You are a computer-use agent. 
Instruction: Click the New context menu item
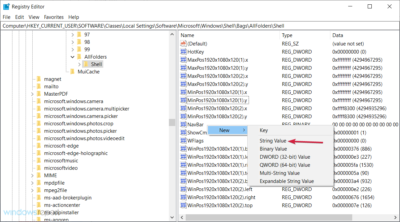click(227, 130)
